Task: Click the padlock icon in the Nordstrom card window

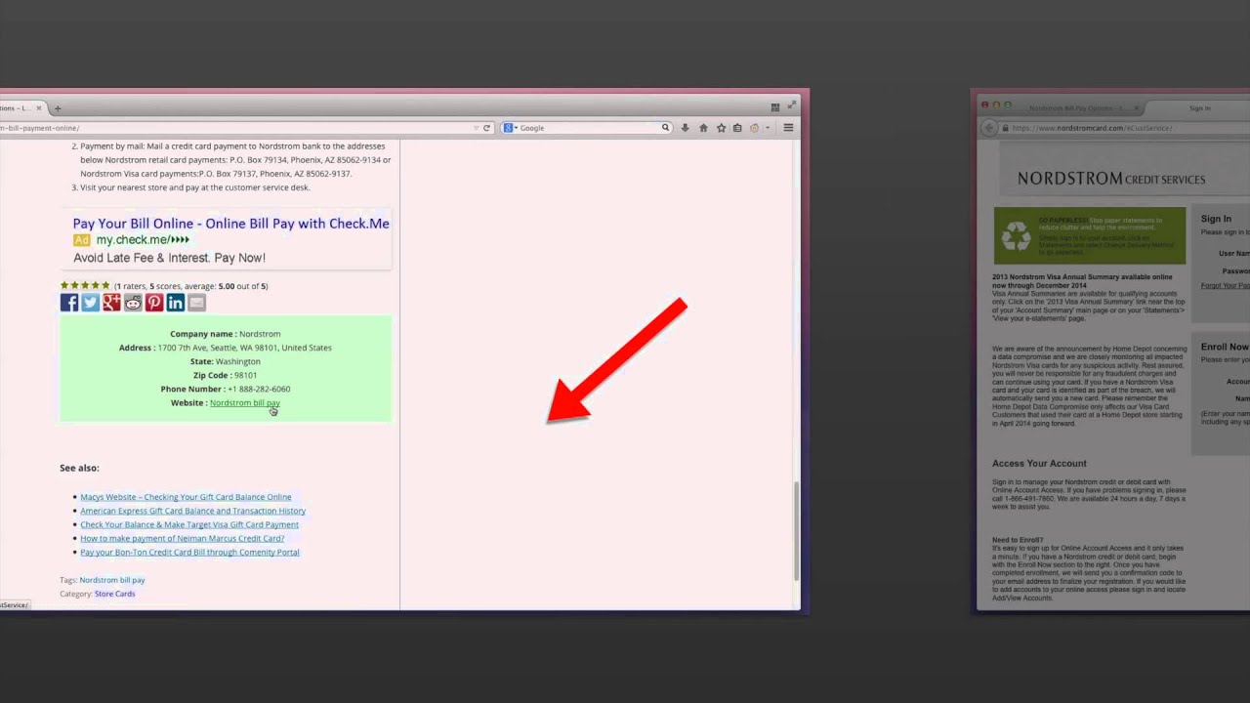Action: [x=1005, y=128]
